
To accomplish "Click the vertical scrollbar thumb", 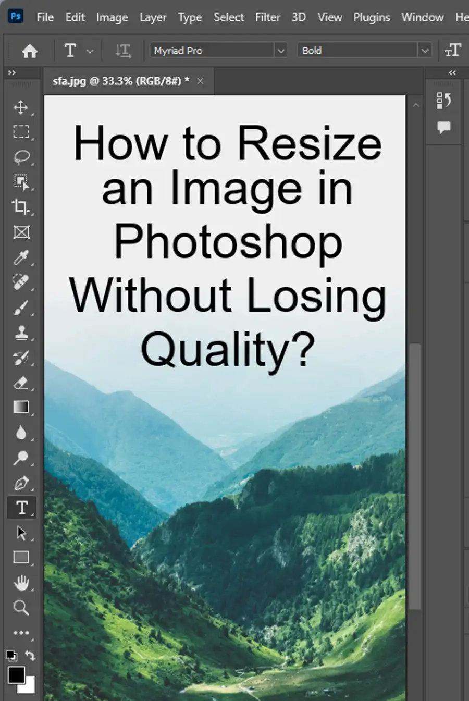I will pyautogui.click(x=415, y=476).
